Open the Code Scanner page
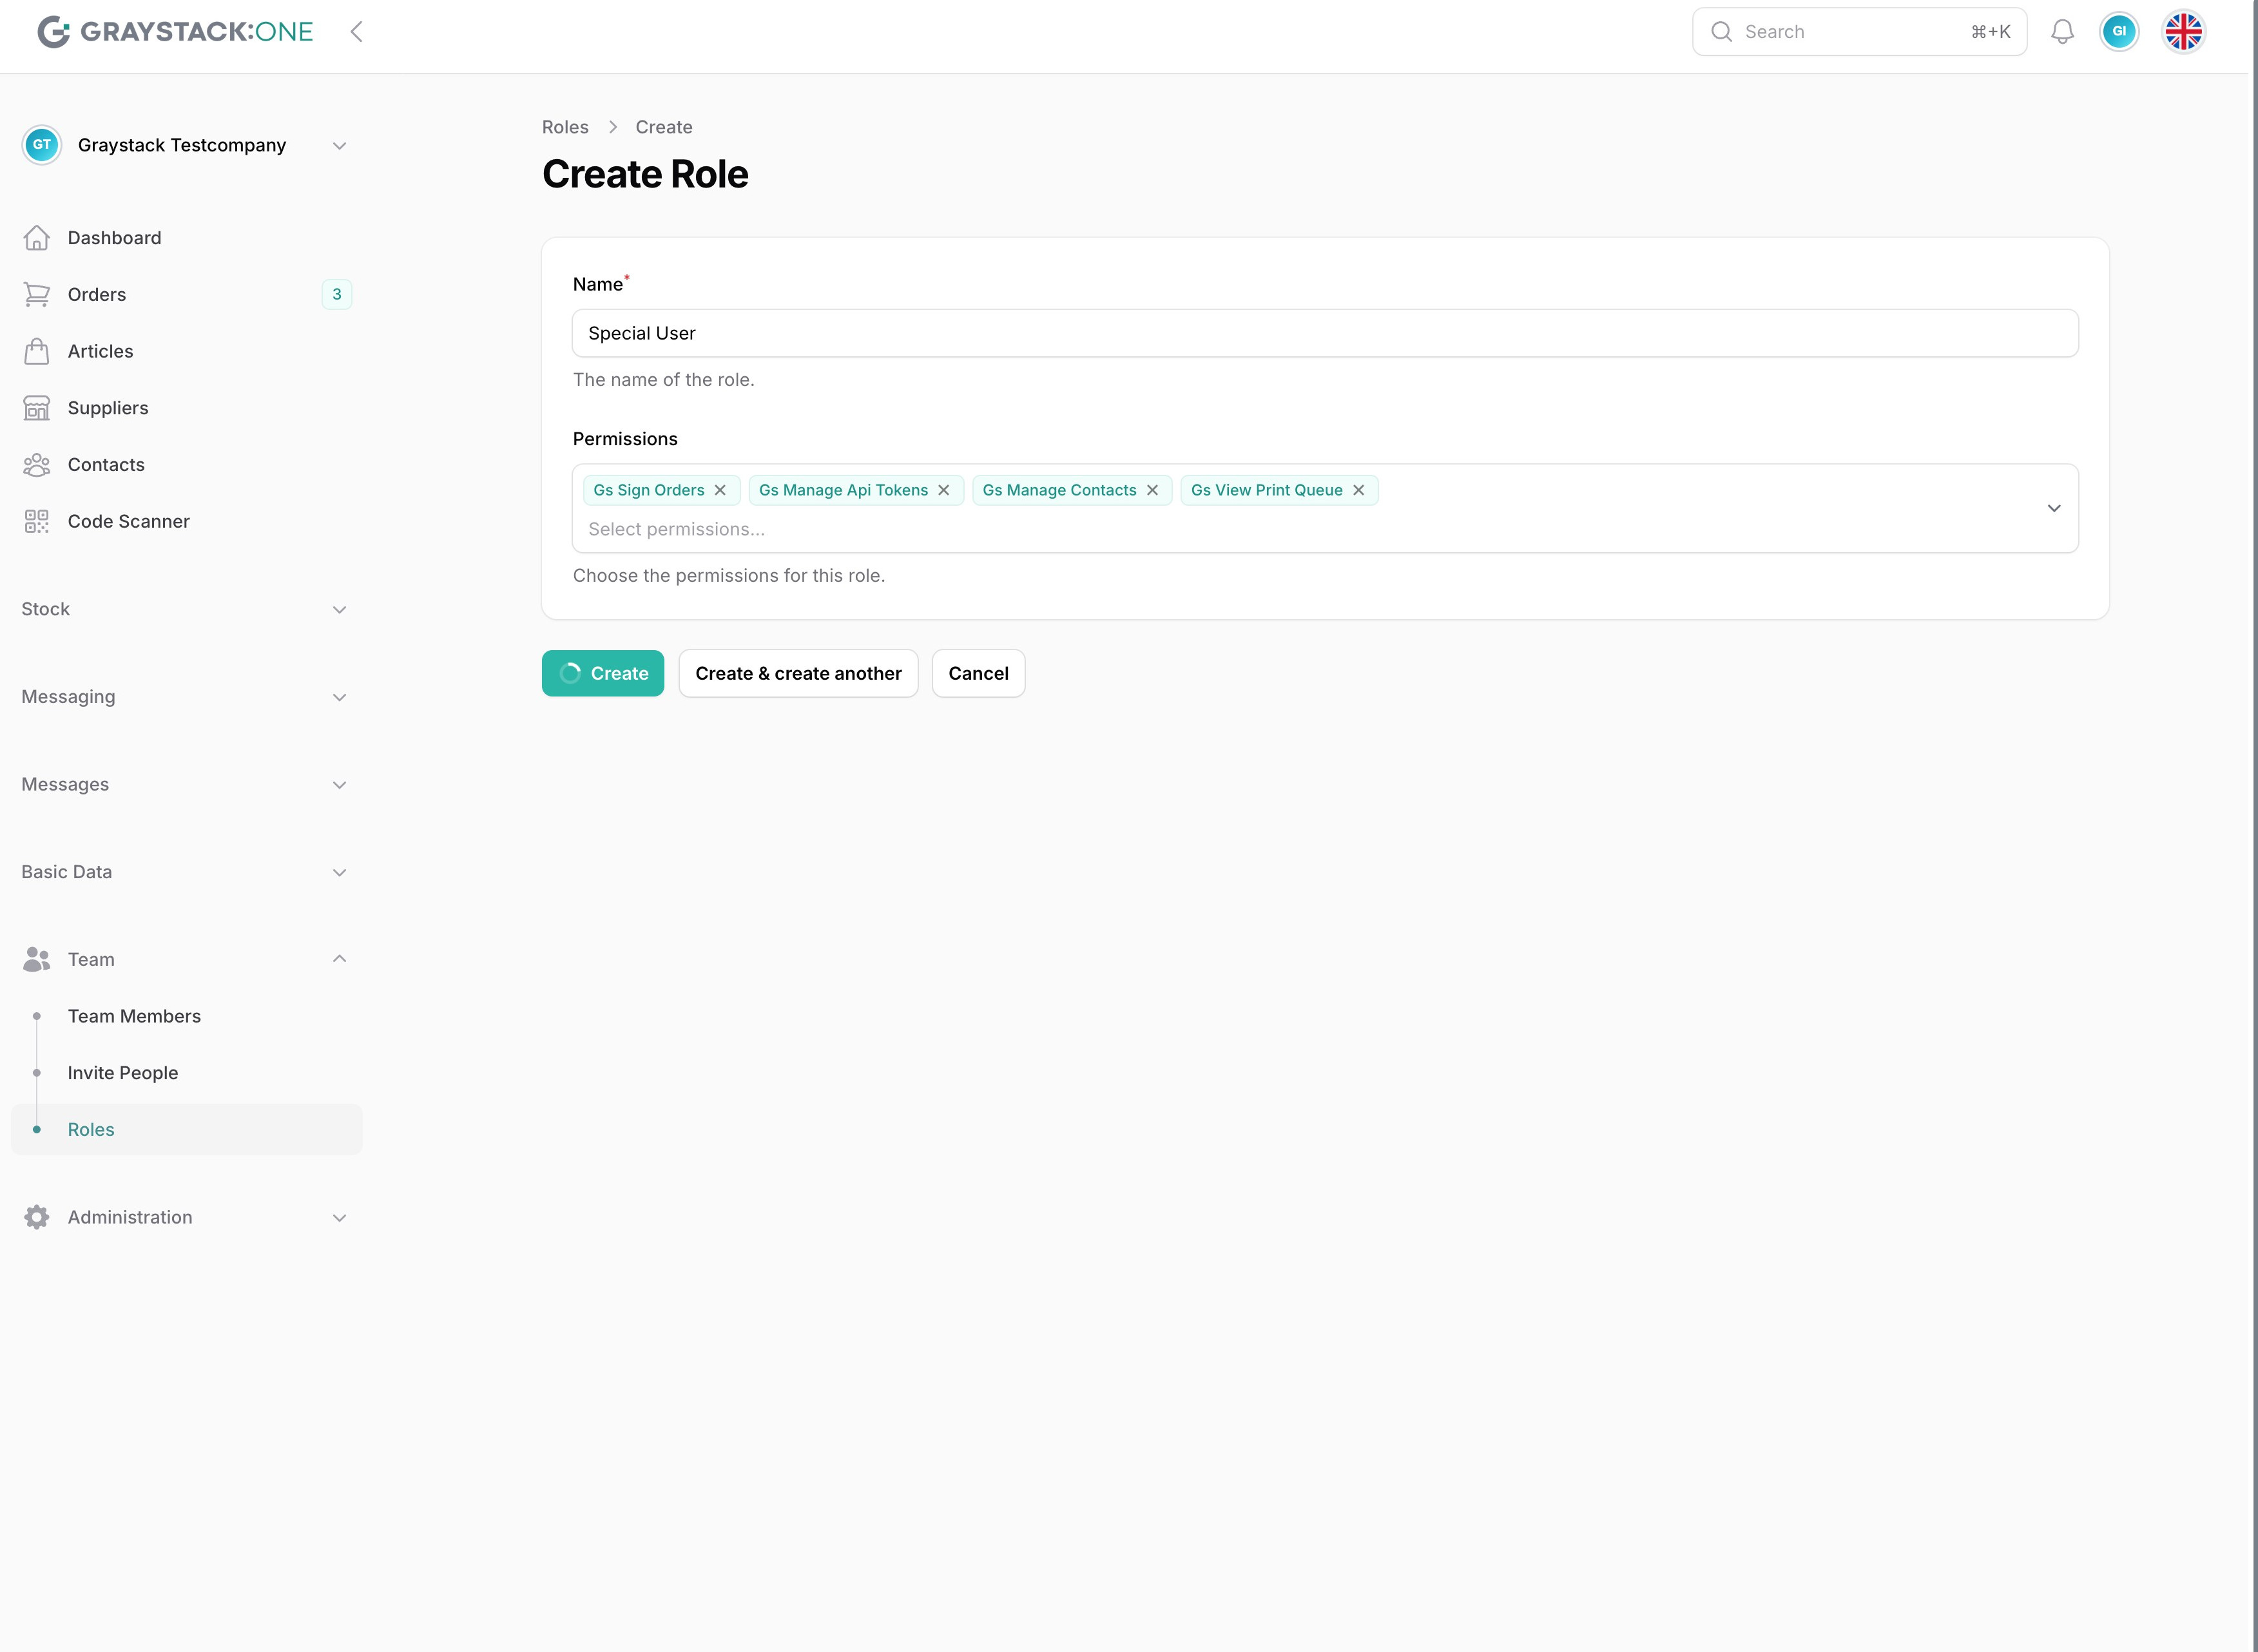The width and height of the screenshot is (2258, 1652). pos(128,521)
